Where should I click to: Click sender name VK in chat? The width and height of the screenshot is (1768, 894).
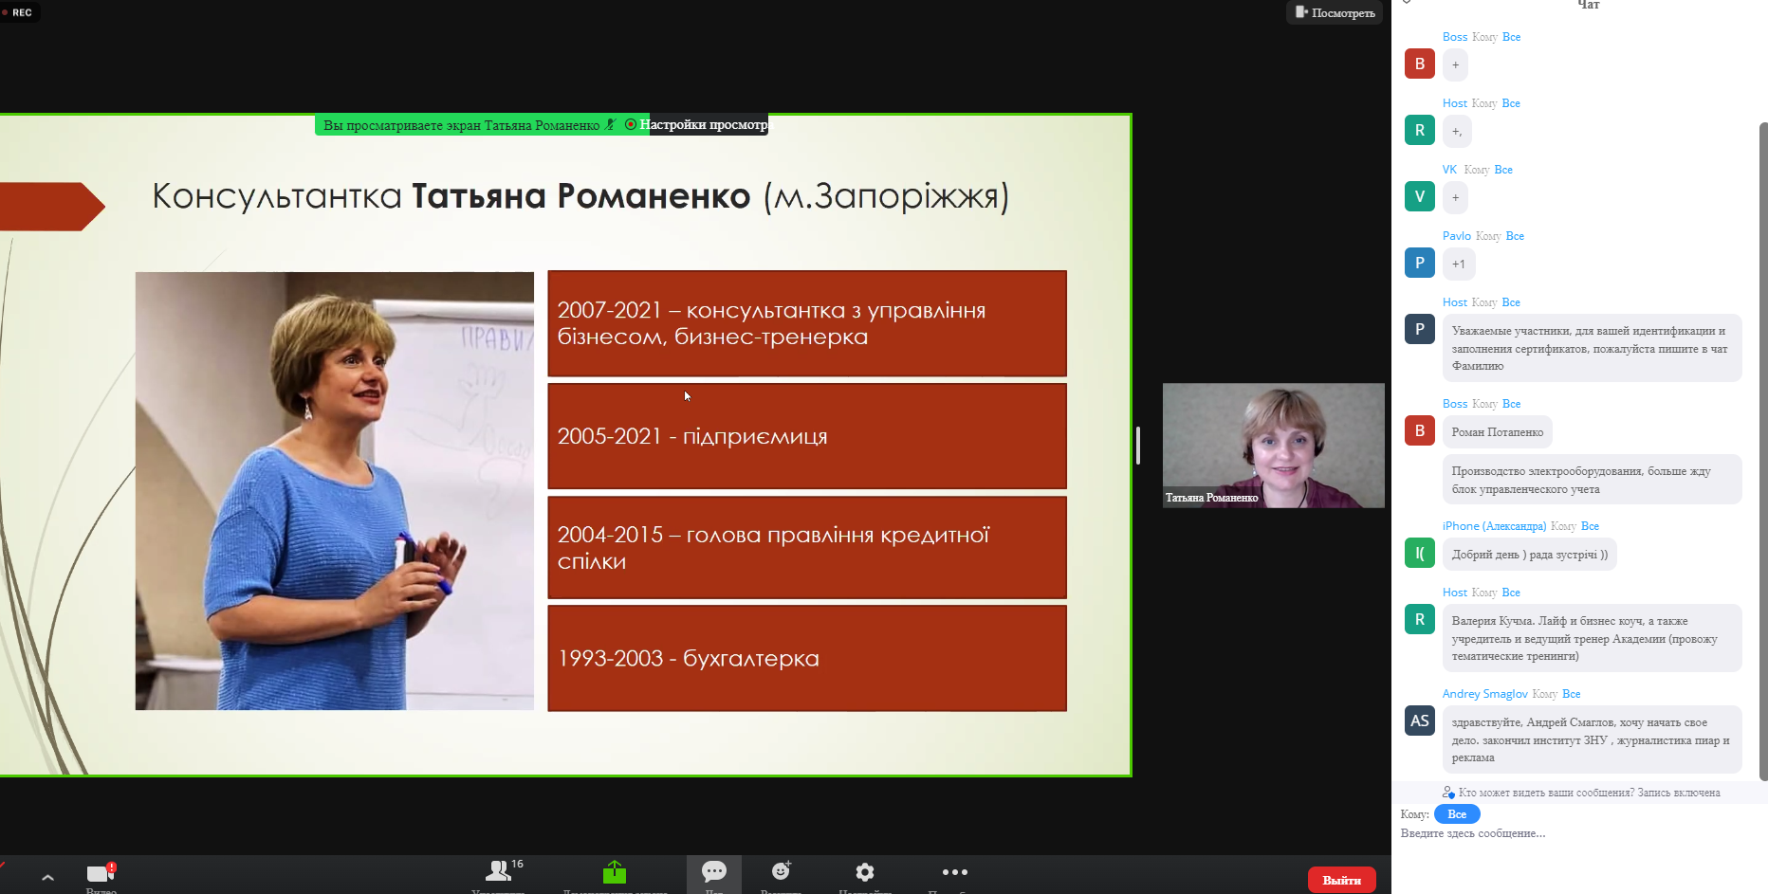pos(1449,170)
